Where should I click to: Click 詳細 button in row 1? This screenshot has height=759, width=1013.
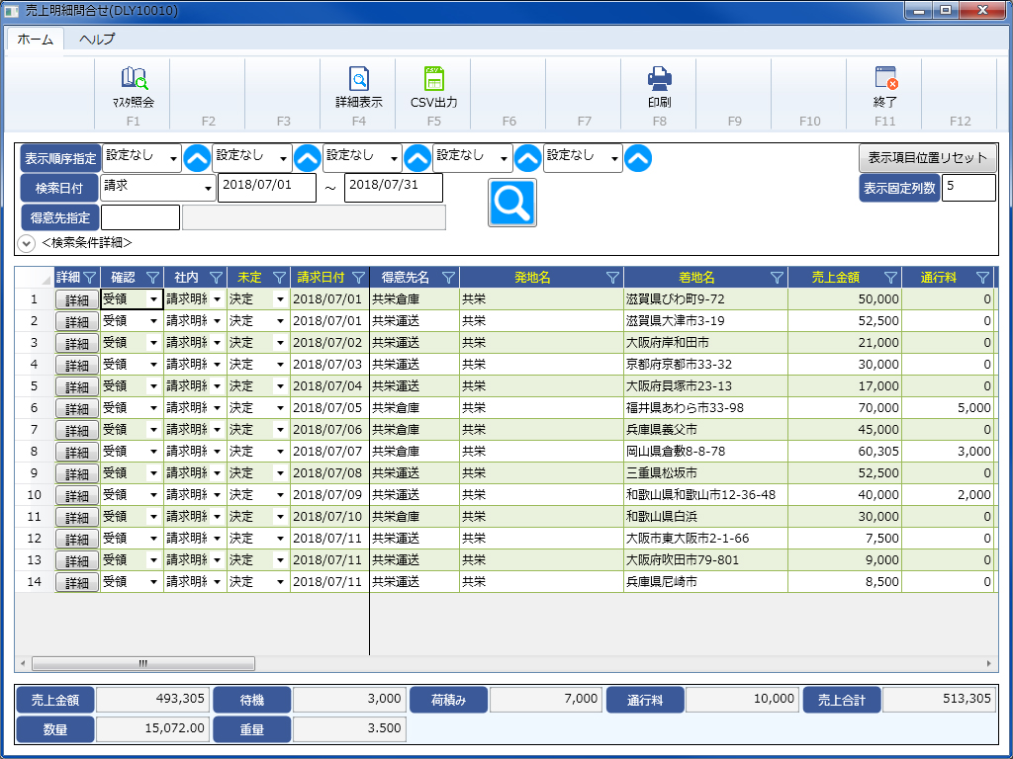[77, 300]
